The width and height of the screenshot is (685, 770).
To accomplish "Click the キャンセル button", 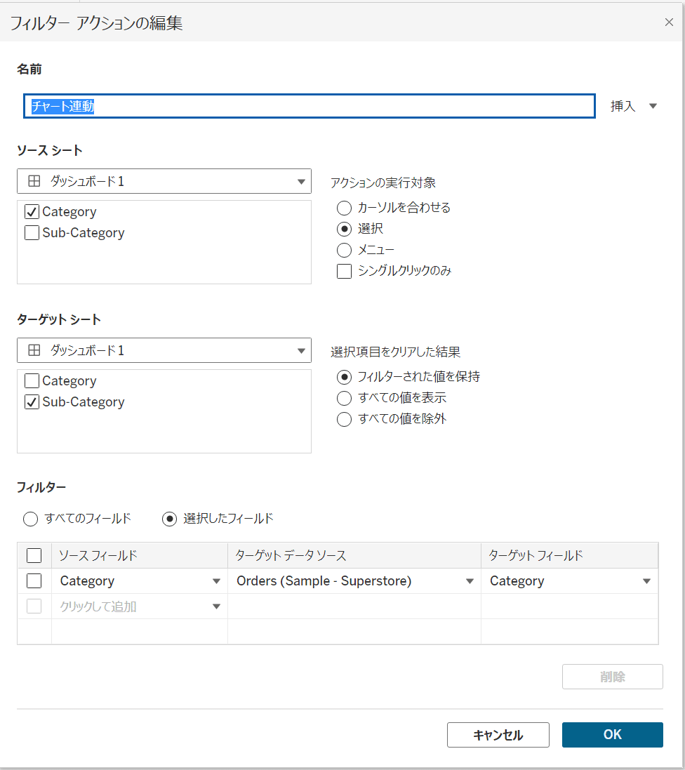I will [x=498, y=735].
